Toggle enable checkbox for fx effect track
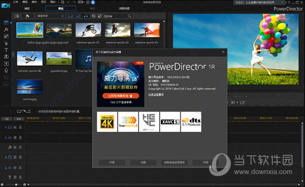The image size is (305, 187). coord(15,147)
